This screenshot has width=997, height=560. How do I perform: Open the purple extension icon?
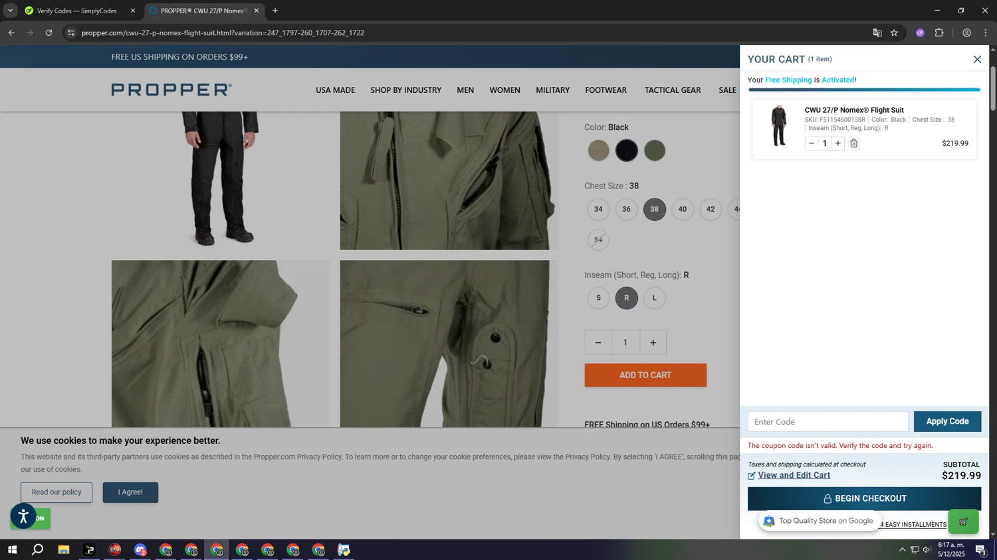tap(920, 33)
